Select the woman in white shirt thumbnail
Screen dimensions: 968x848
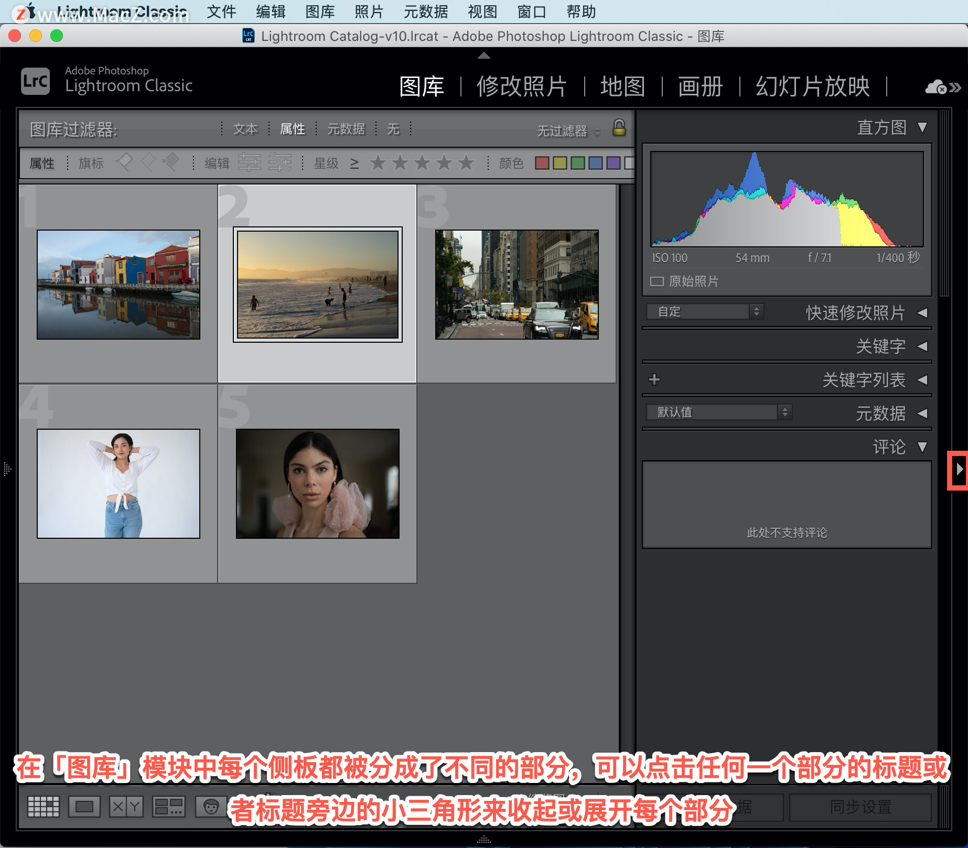pos(119,484)
